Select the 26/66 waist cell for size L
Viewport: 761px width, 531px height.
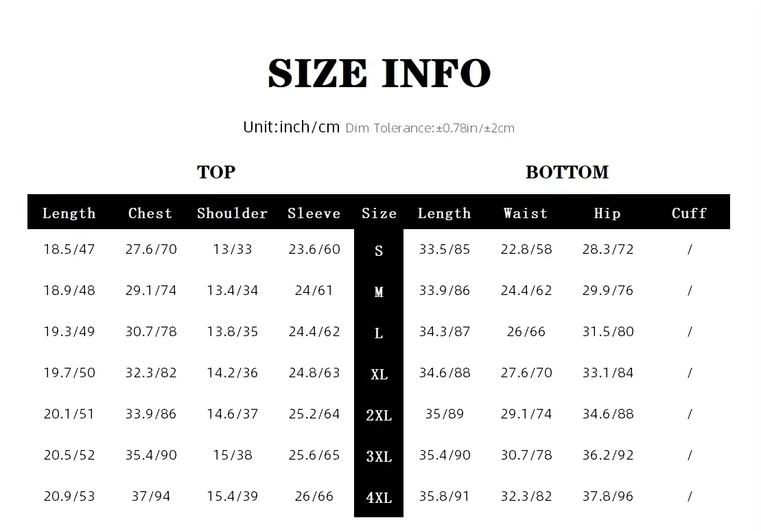click(526, 331)
